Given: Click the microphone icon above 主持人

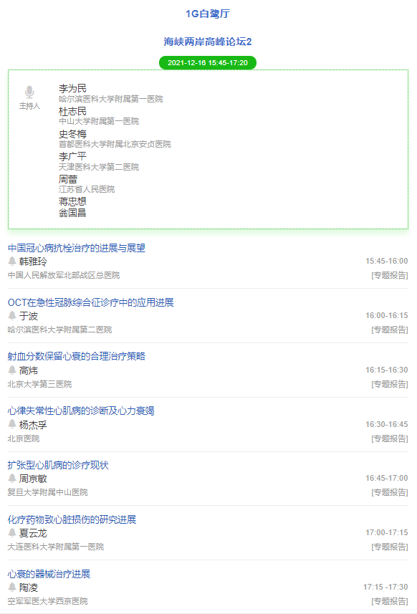Looking at the screenshot, I should coord(29,92).
